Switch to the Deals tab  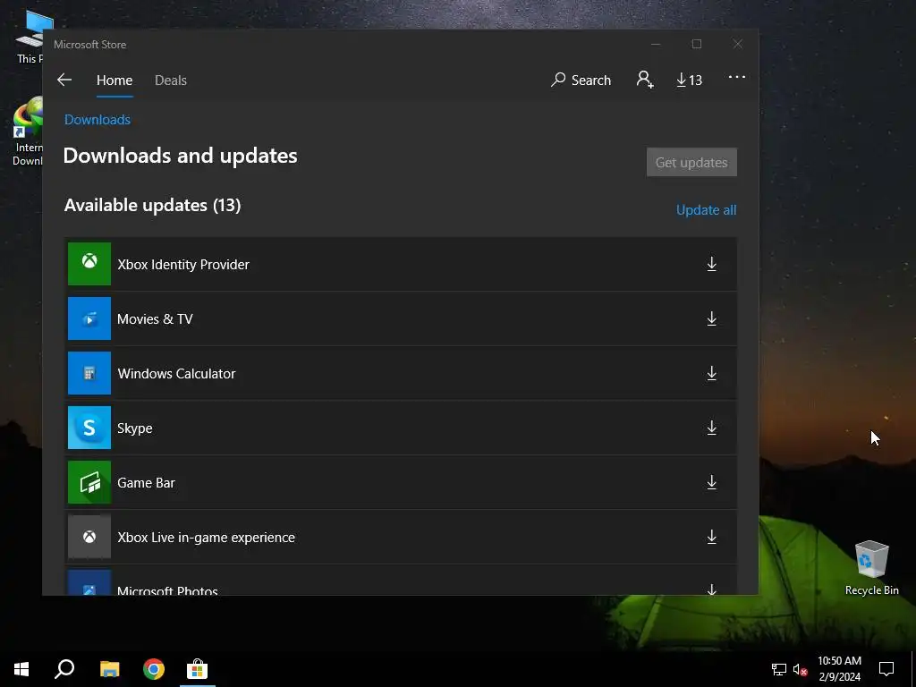tap(171, 80)
